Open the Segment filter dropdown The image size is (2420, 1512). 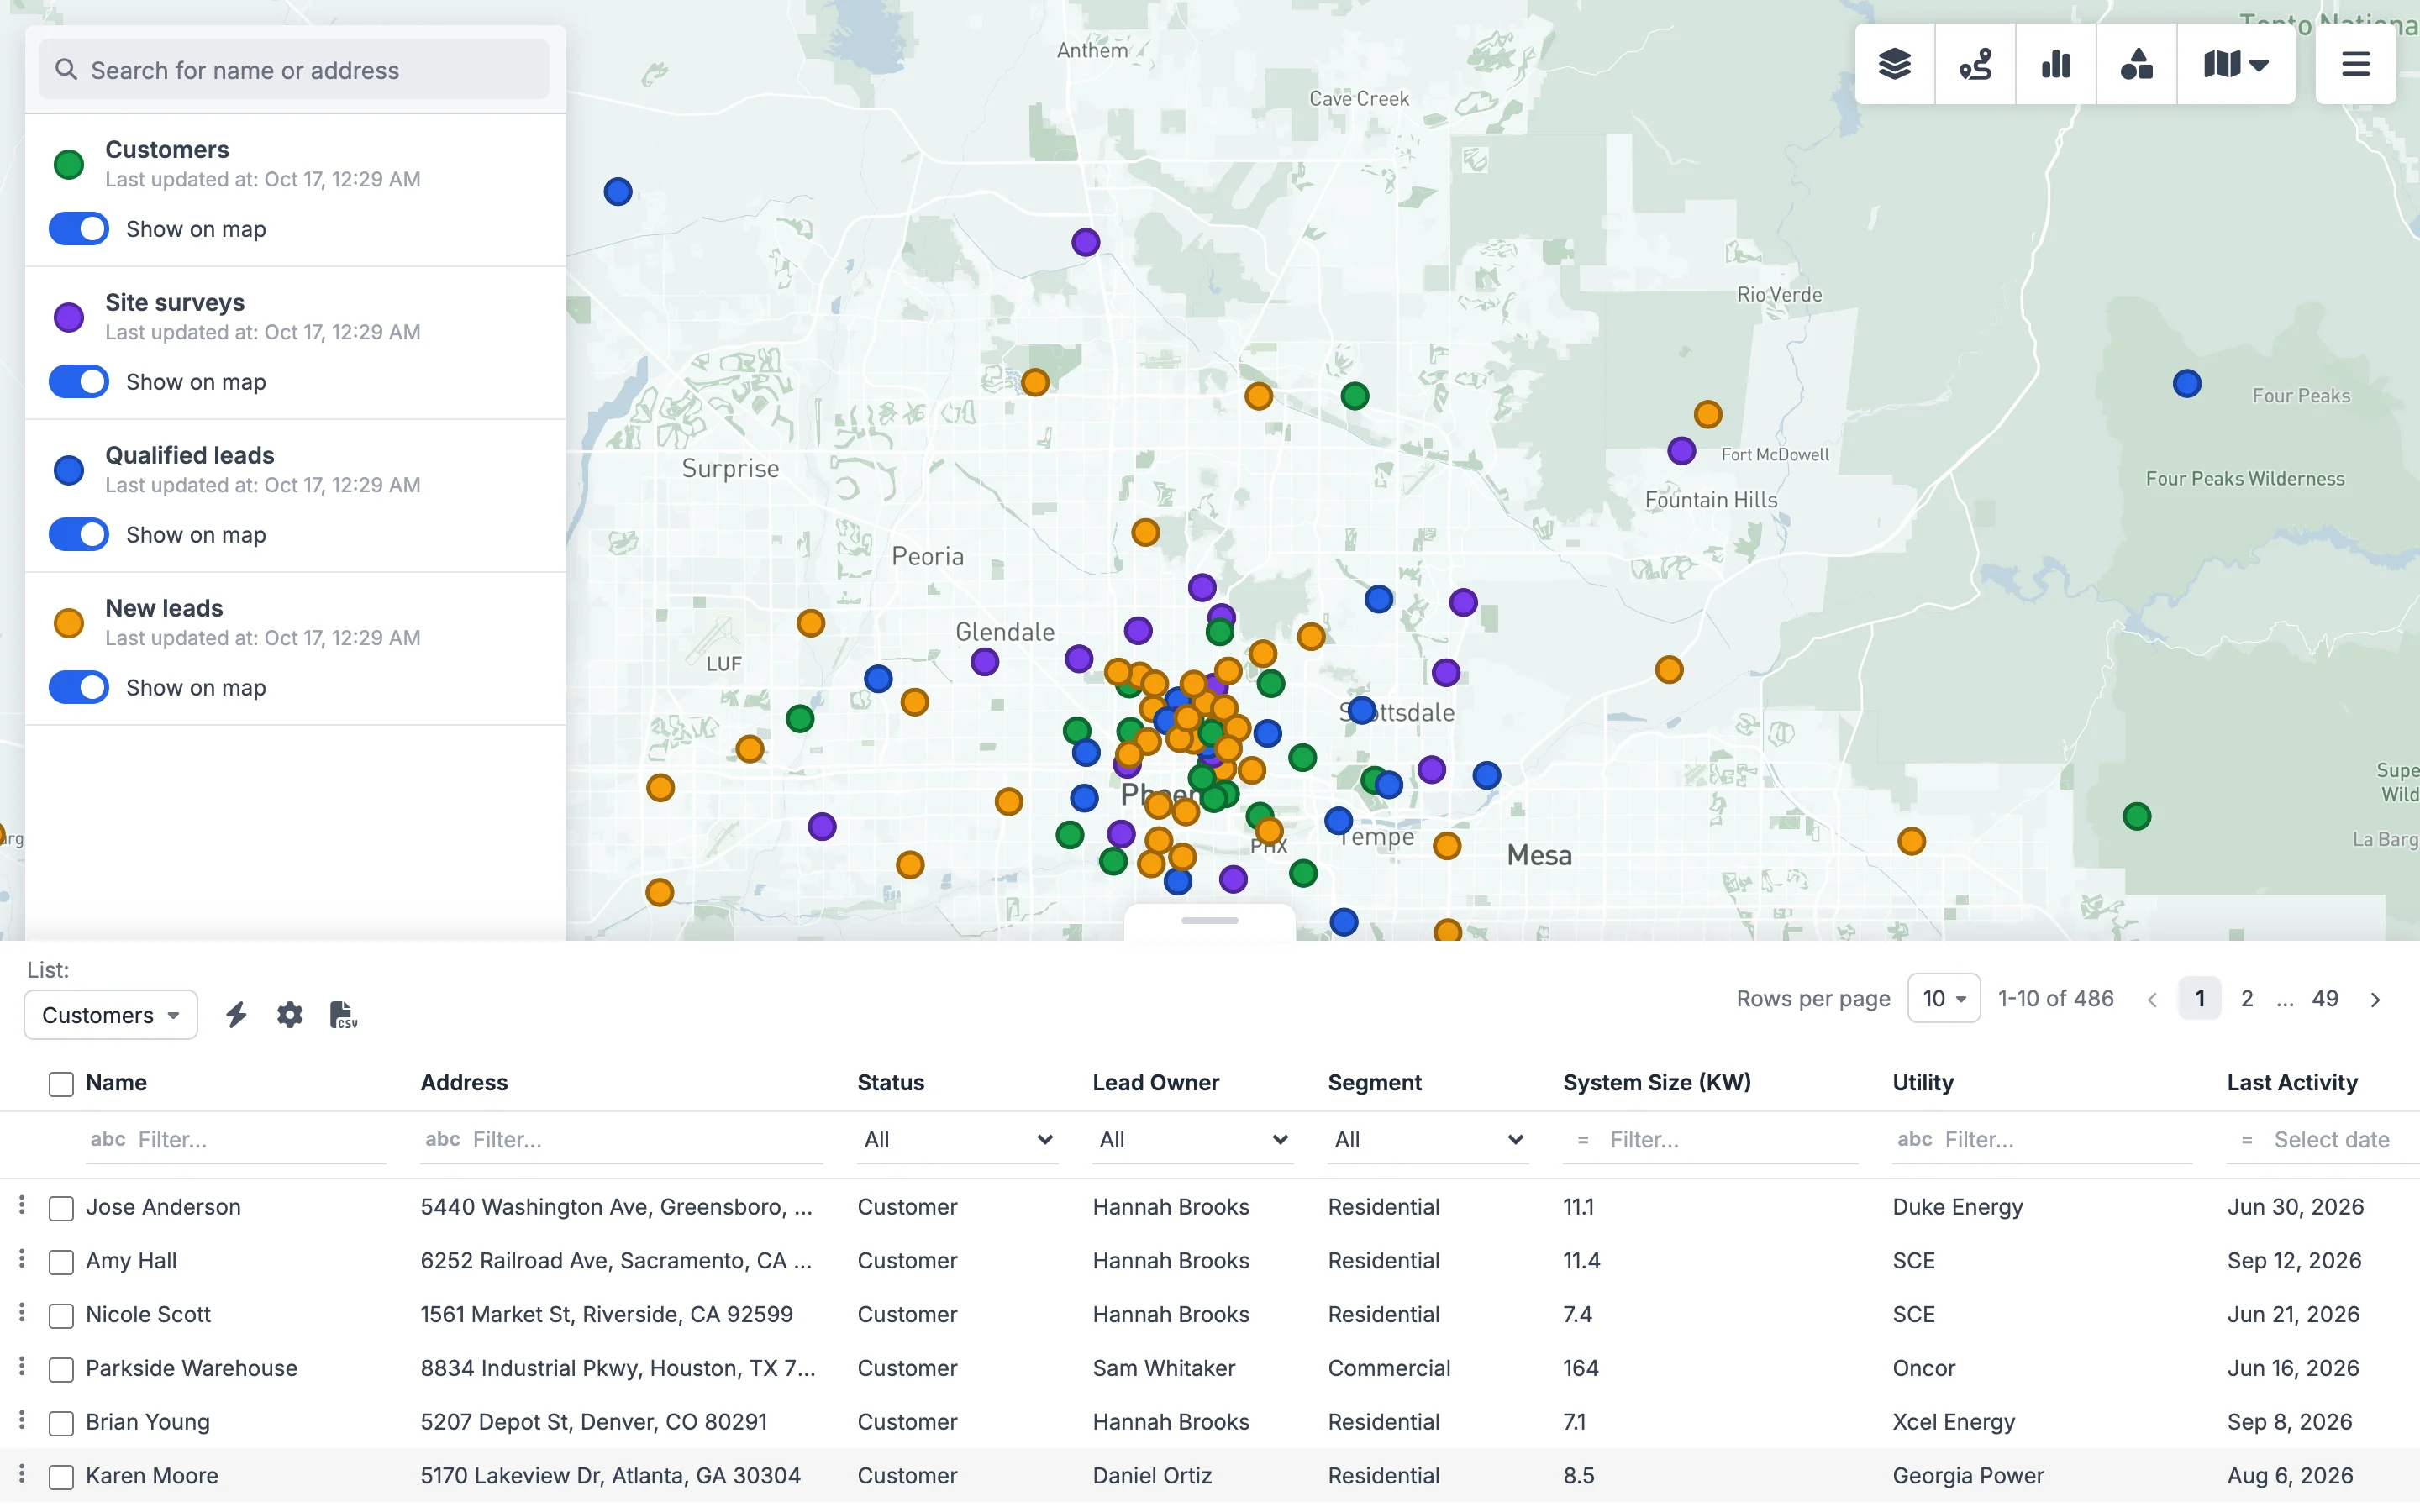pos(1427,1140)
